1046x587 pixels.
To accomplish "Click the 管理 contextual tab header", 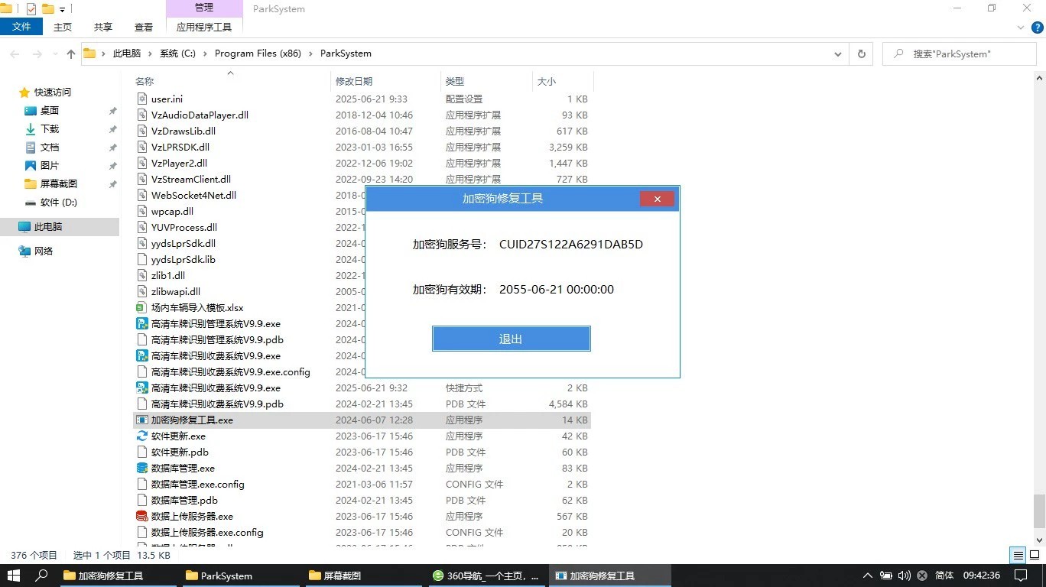I will tap(204, 8).
